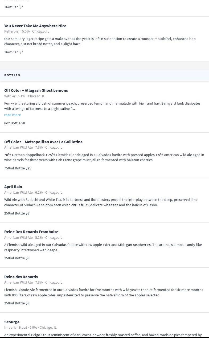The width and height of the screenshot is (209, 338).
Task: Click the Imperial Stout 9.9% style line
Action: [x=30, y=327]
